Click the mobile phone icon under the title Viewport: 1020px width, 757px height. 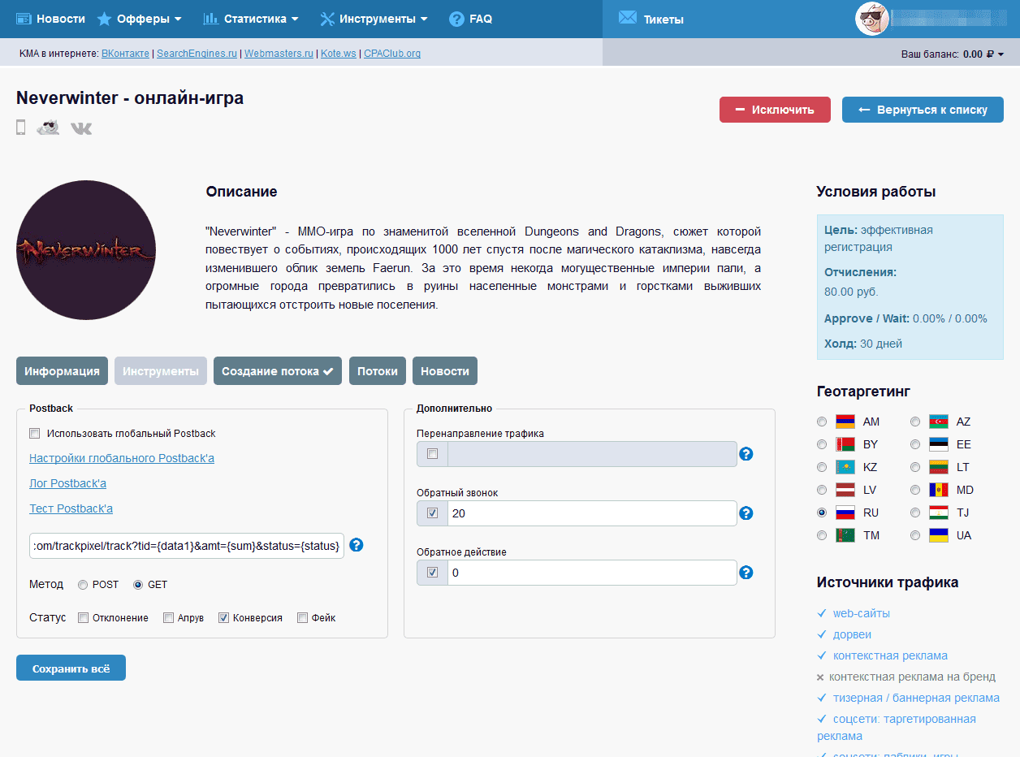click(21, 128)
